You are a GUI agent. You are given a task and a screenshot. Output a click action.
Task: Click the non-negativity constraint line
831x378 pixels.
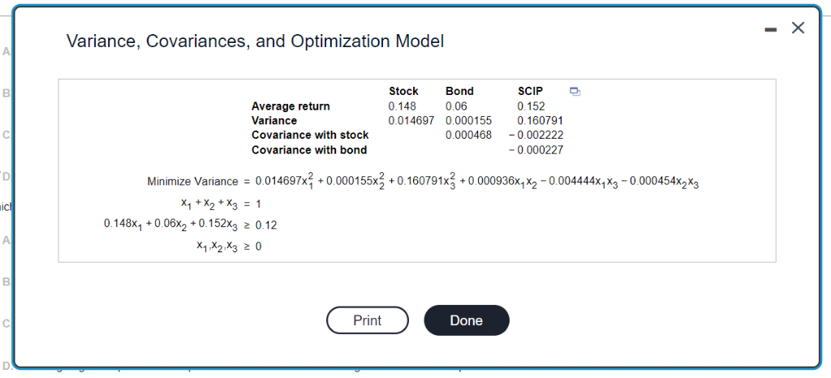[228, 247]
